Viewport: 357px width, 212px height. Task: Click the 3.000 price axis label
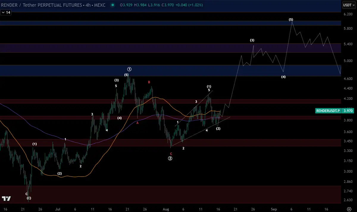(x=348, y=172)
